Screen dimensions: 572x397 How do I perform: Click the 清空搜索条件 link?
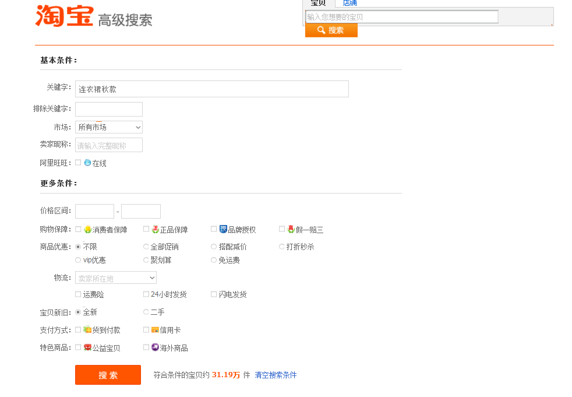click(x=276, y=375)
